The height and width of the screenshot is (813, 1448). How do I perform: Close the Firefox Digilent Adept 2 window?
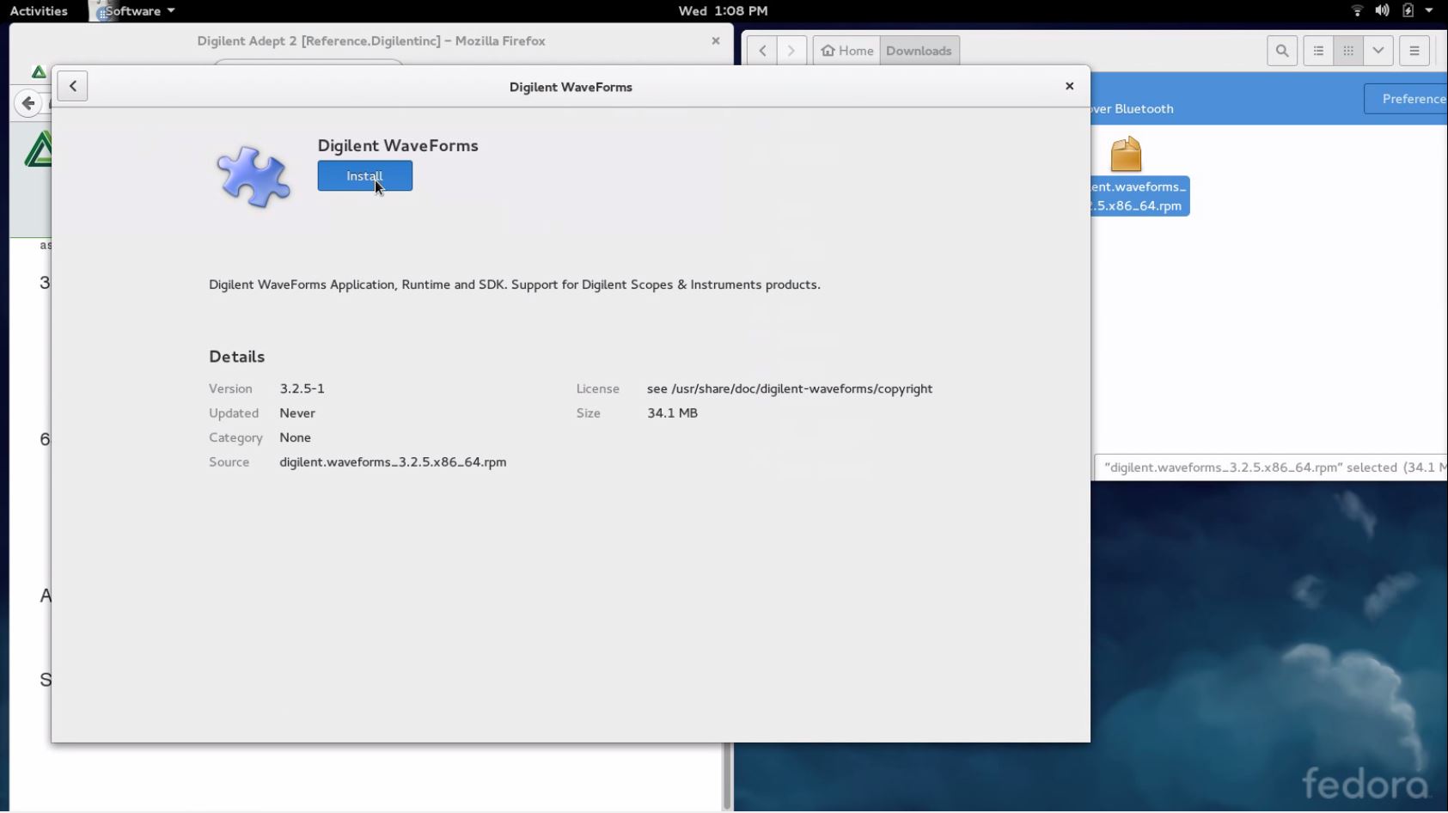tap(716, 40)
